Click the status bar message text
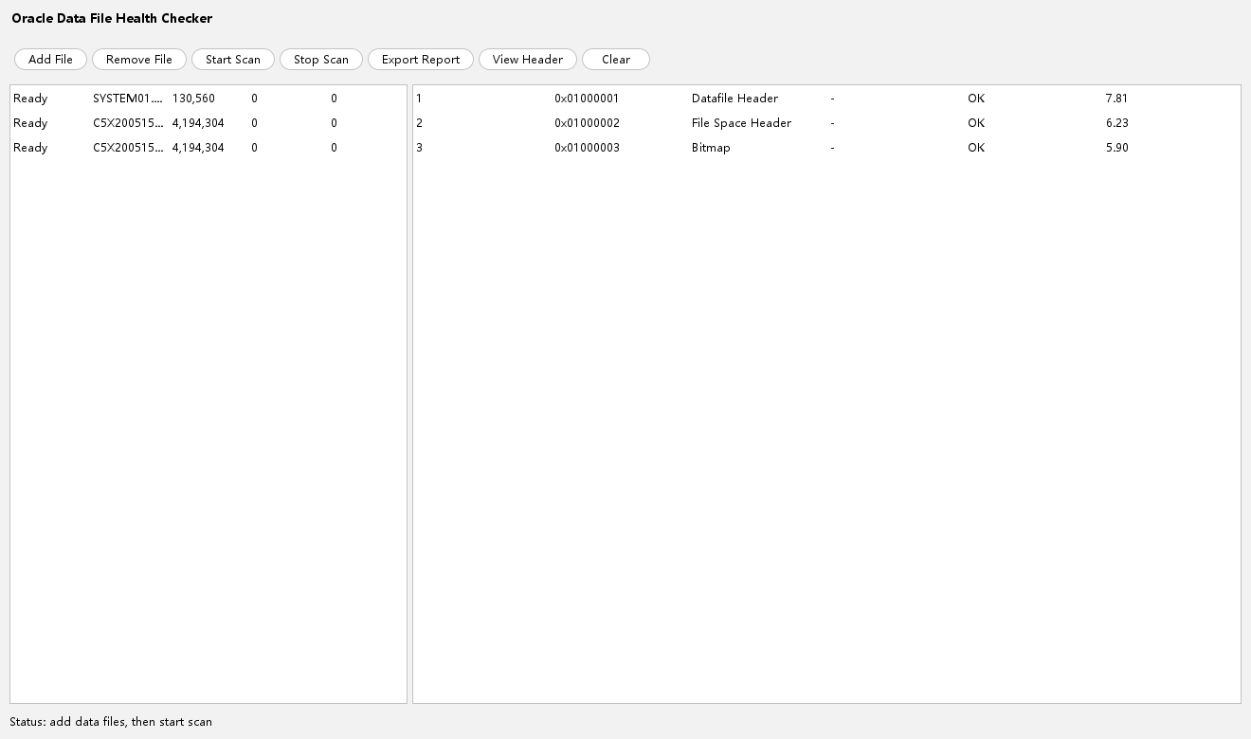Image resolution: width=1251 pixels, height=739 pixels. click(111, 722)
